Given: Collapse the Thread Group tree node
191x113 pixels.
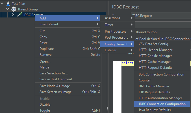Looking at the screenshot, I should 7,9.
